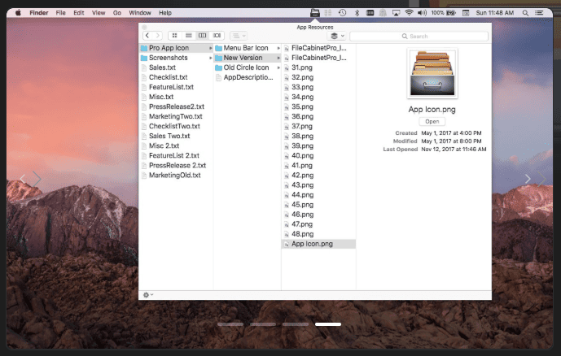
Task: Select PressRelease 2.txt file
Action: 176,165
